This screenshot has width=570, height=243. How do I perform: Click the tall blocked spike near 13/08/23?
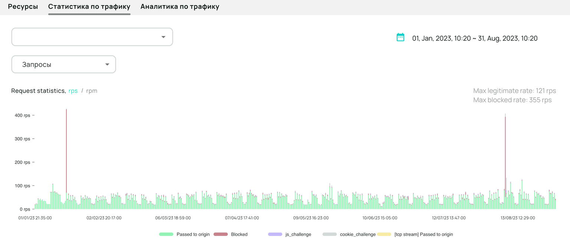[505, 148]
